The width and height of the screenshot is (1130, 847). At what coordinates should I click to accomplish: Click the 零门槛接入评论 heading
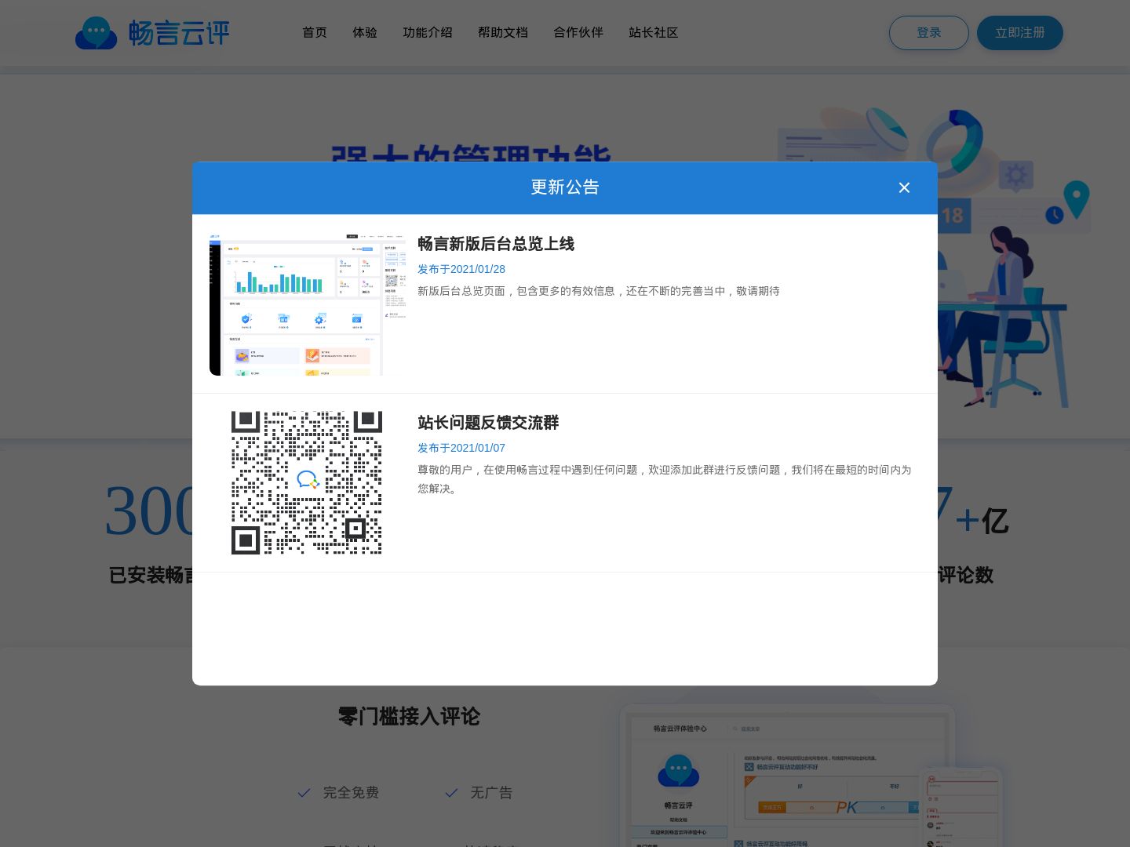coord(409,716)
